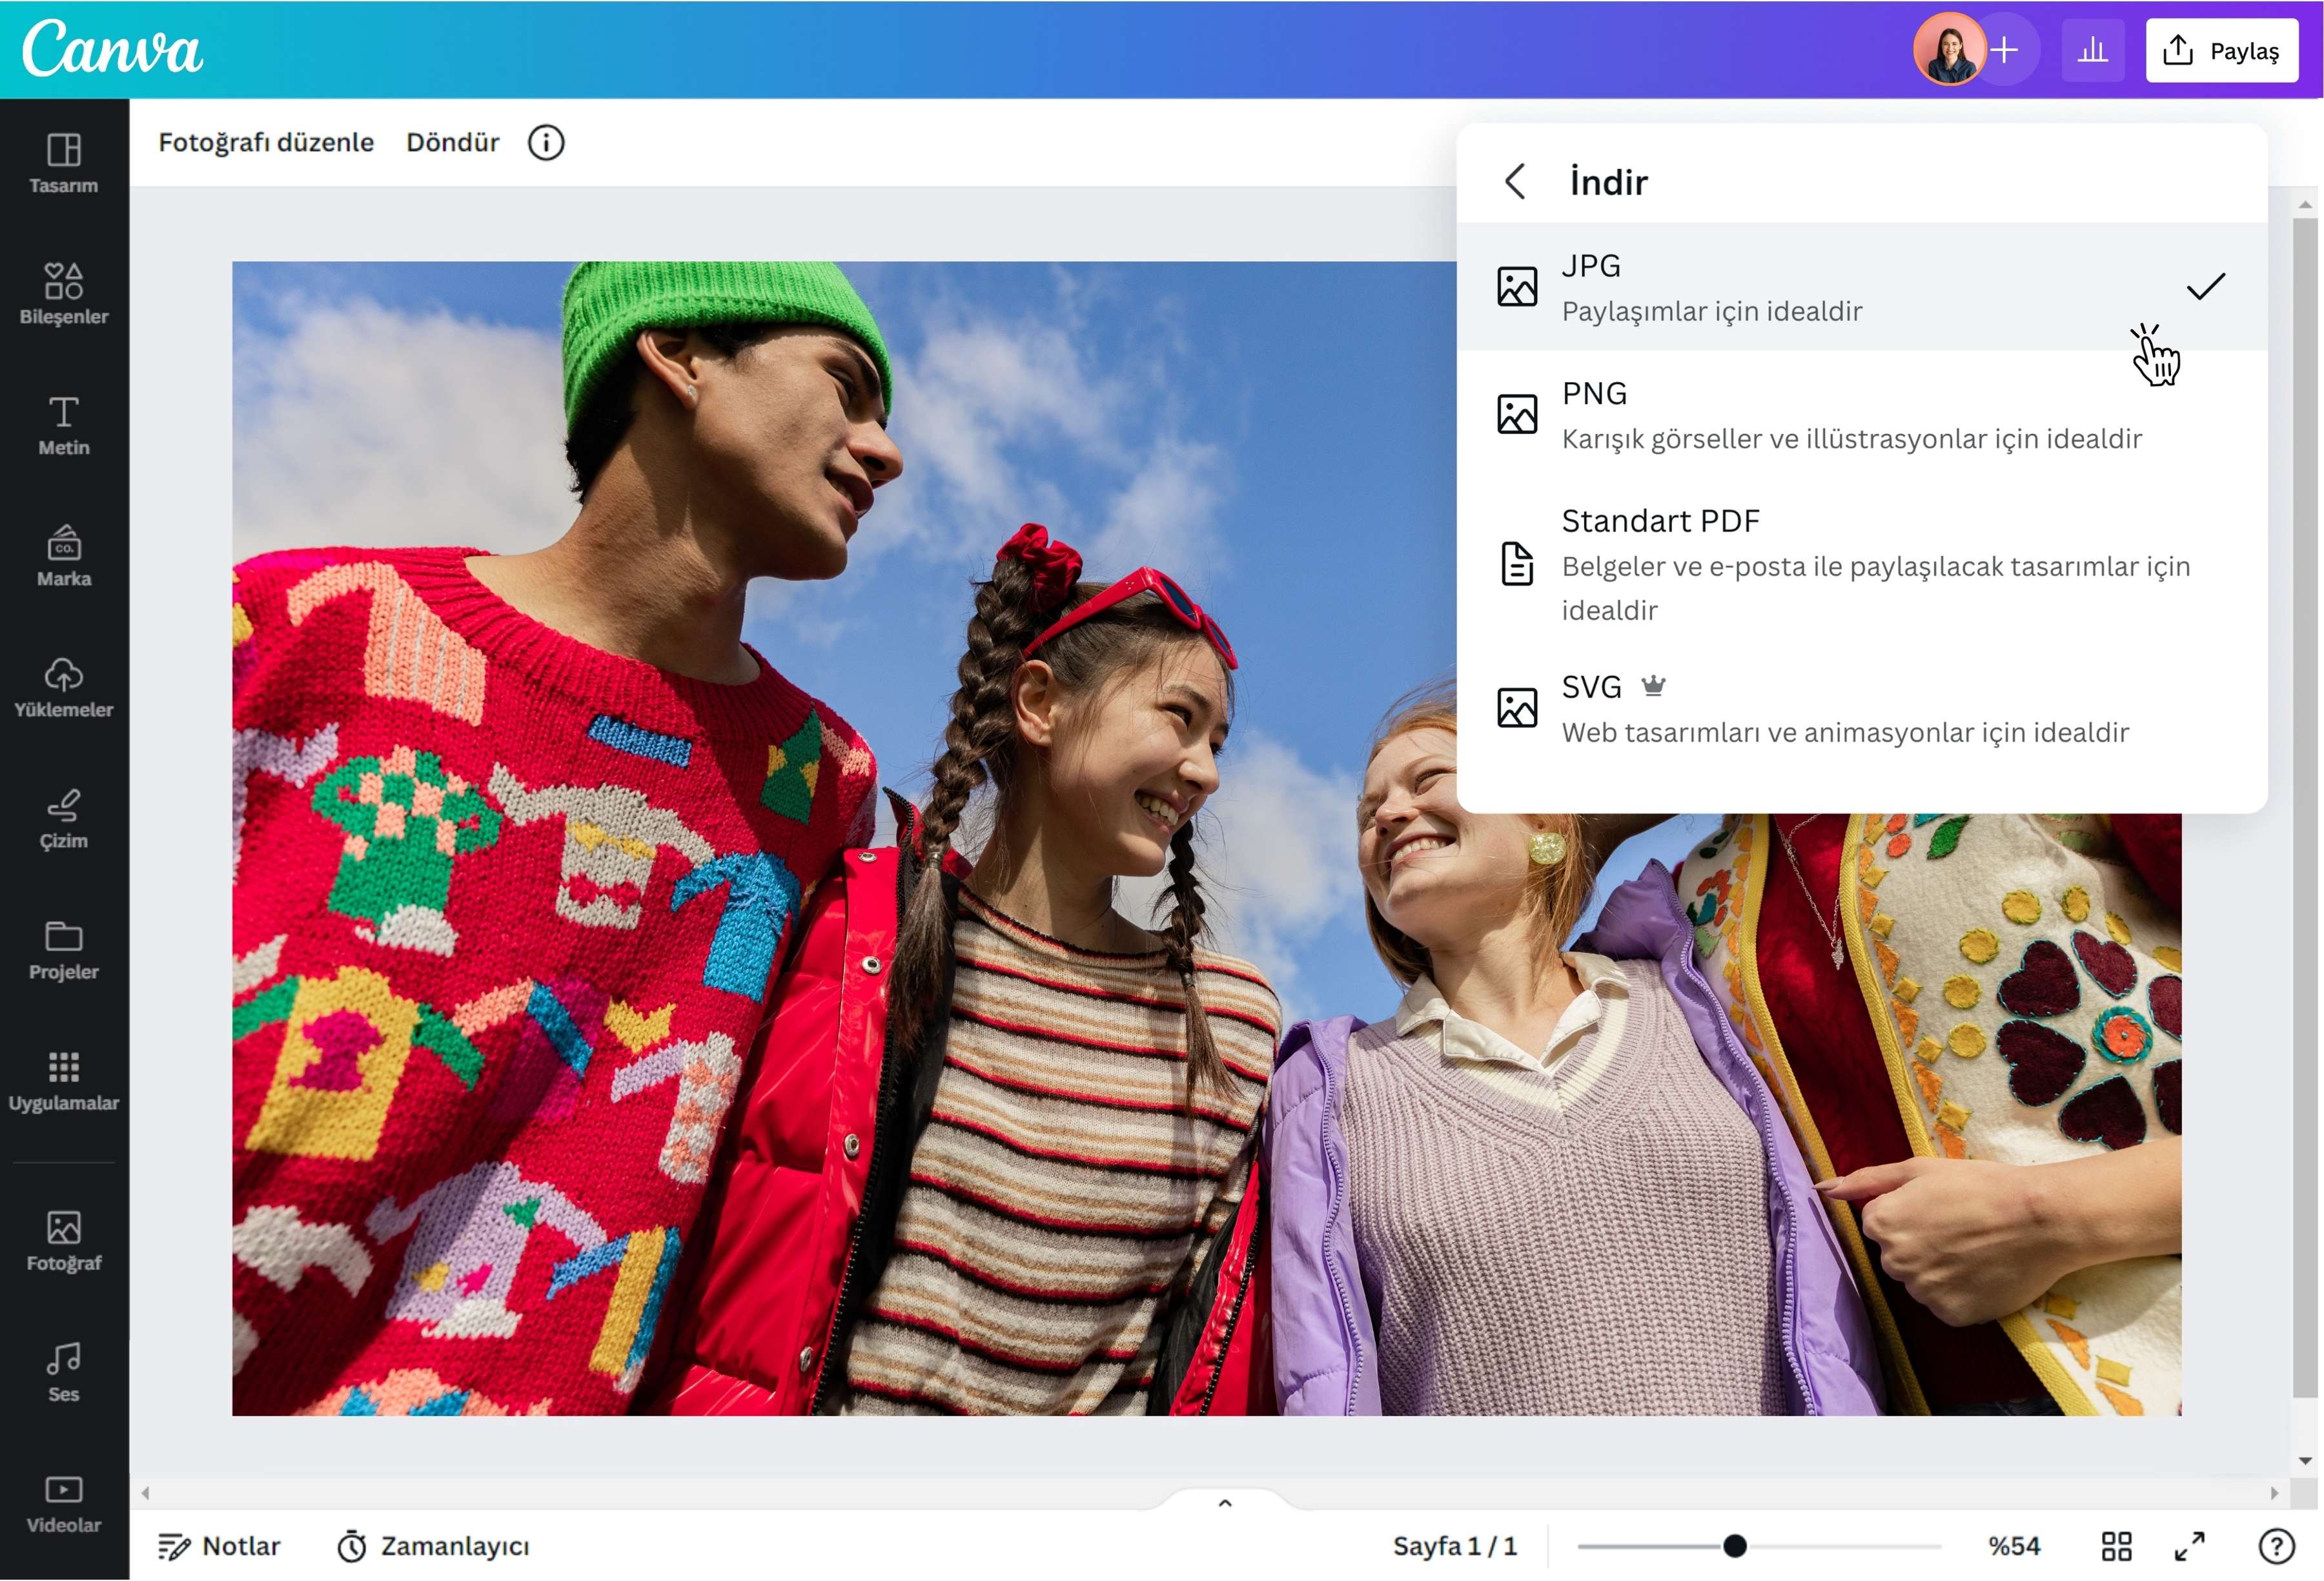Adjust the zoom slider handle

[1734, 1546]
